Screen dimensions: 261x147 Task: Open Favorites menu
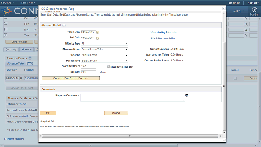pyautogui.click(x=7, y=3)
